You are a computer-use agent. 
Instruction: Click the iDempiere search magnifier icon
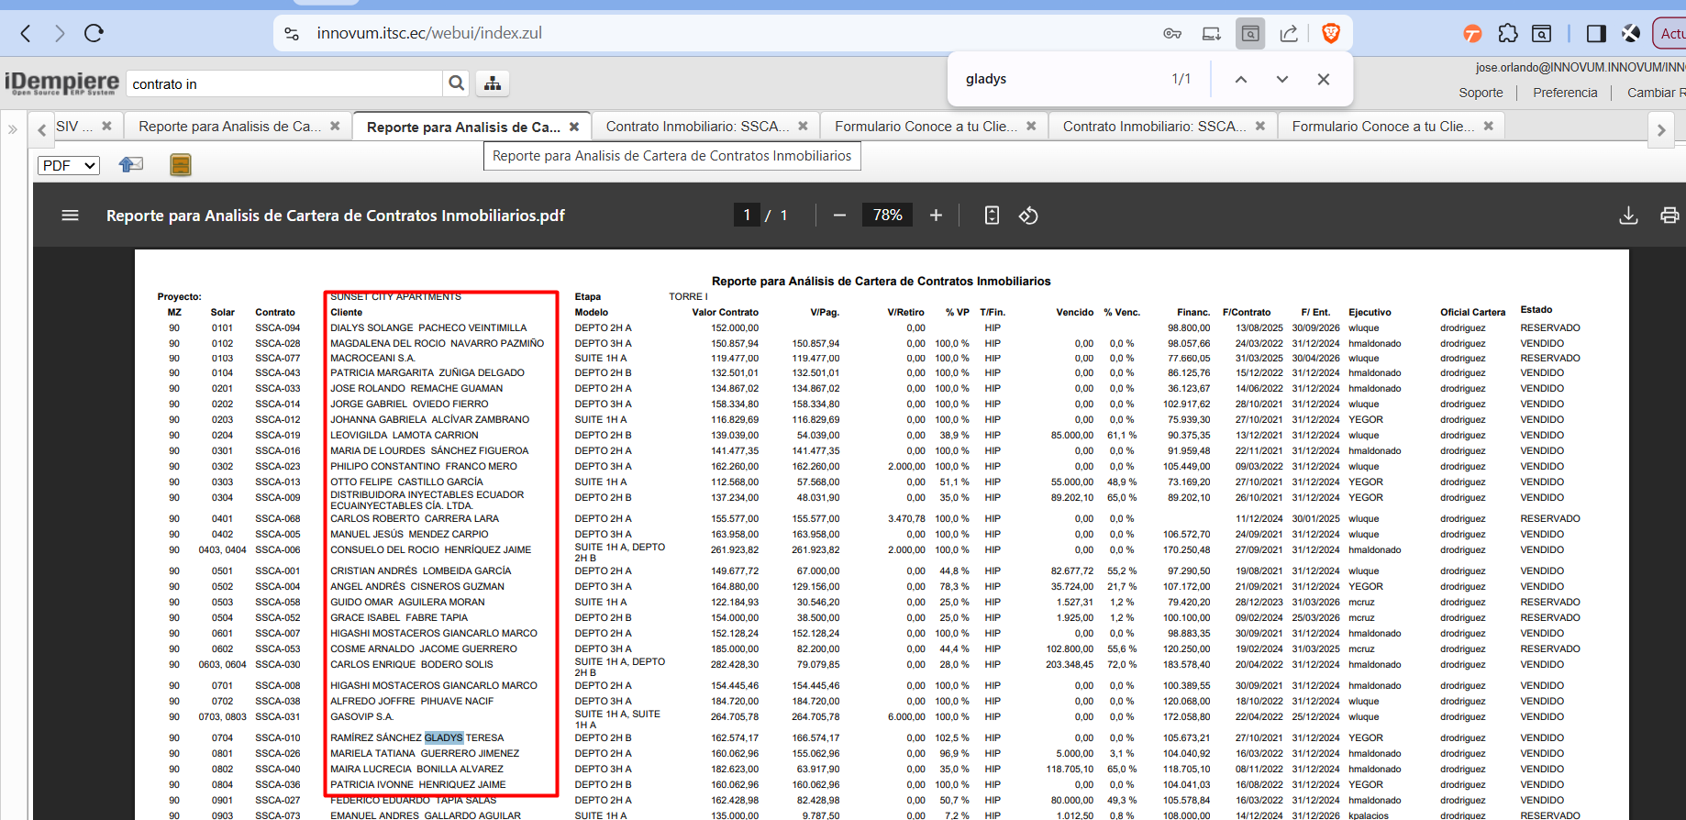[456, 83]
